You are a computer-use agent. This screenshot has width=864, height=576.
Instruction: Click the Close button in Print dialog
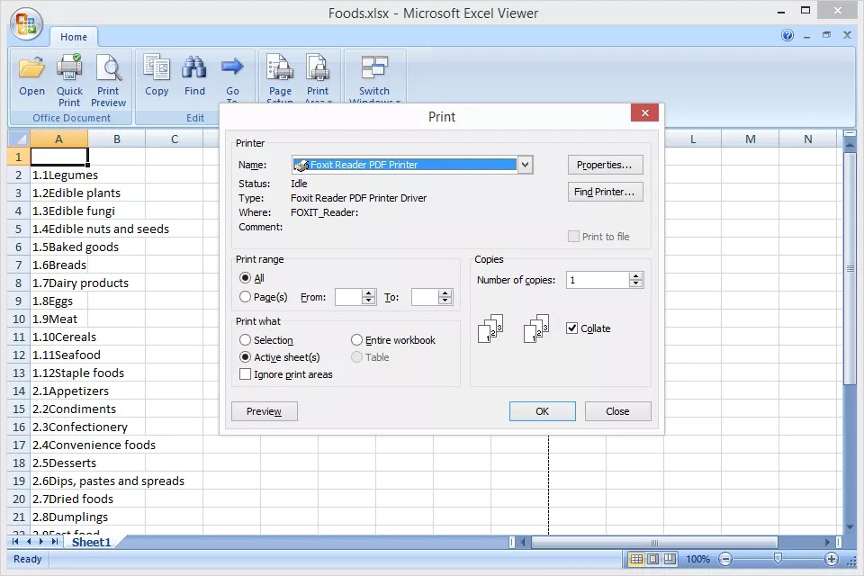point(617,411)
